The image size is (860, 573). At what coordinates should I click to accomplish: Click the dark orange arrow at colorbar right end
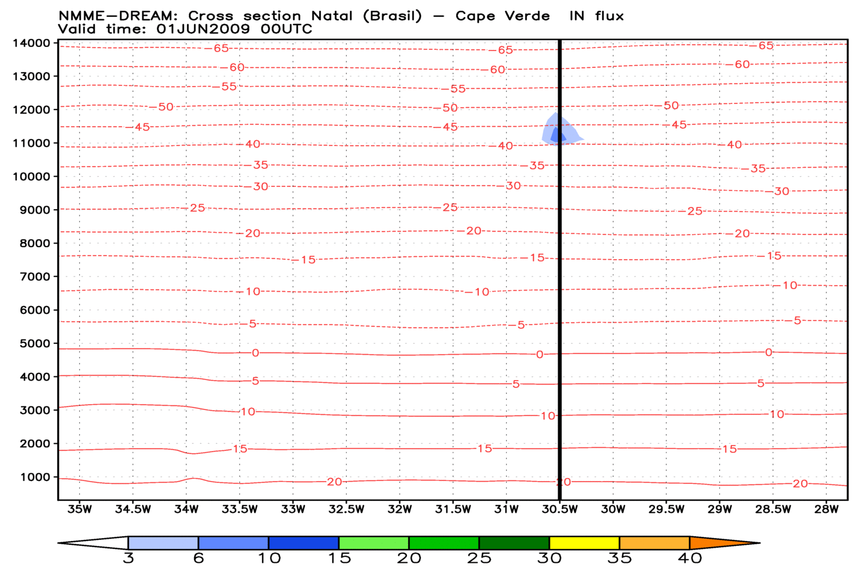click(721, 543)
